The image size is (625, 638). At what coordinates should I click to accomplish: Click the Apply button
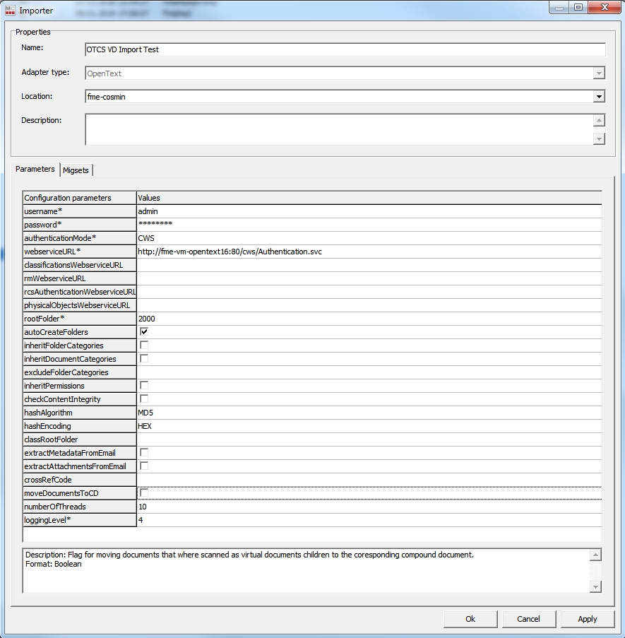(x=587, y=619)
